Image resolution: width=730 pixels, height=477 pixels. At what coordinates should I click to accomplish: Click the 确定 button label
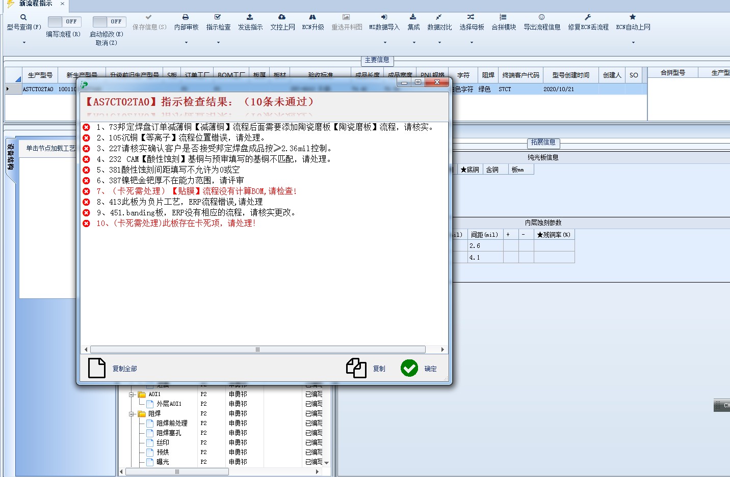pyautogui.click(x=430, y=369)
